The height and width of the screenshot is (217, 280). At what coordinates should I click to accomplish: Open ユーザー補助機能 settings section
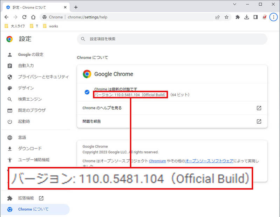[x=34, y=160]
